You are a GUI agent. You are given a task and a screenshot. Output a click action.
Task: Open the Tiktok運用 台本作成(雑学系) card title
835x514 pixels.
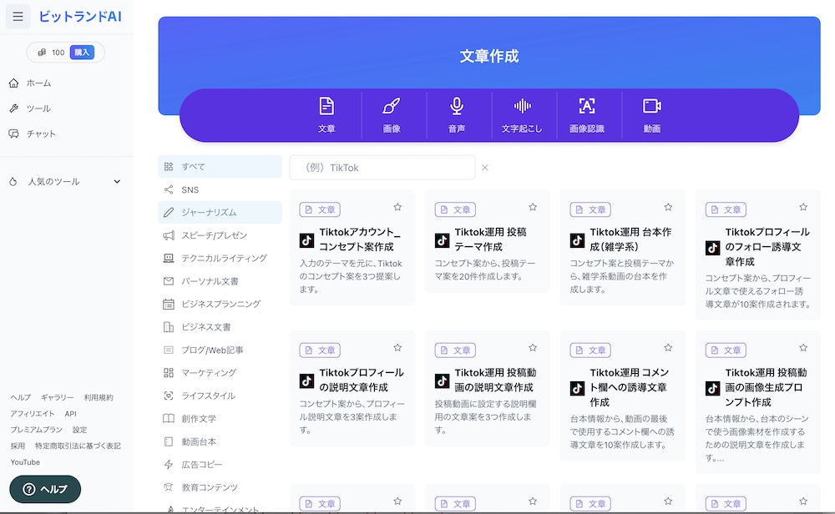click(630, 239)
